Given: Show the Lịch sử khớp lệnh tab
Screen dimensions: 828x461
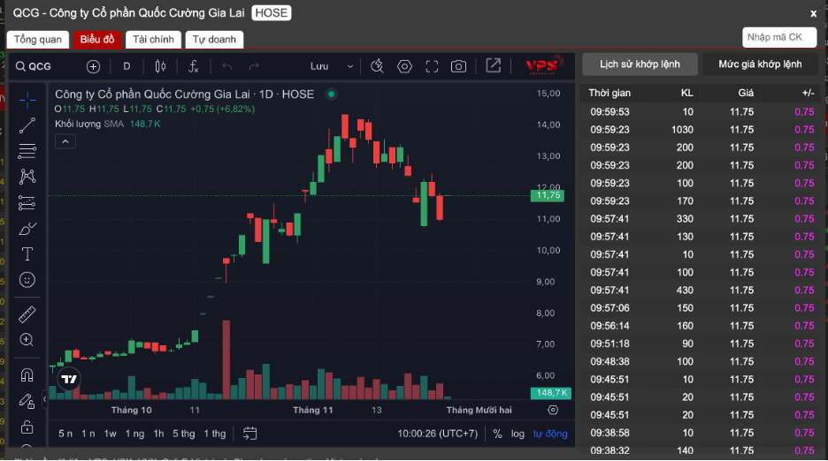Looking at the screenshot, I should tap(640, 64).
